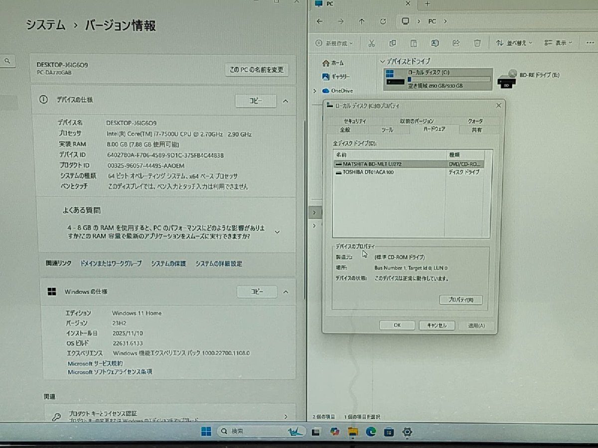The width and height of the screenshot is (598, 448).
Task: Click the Share icon in File Explorer toolbar
Action: [456, 43]
